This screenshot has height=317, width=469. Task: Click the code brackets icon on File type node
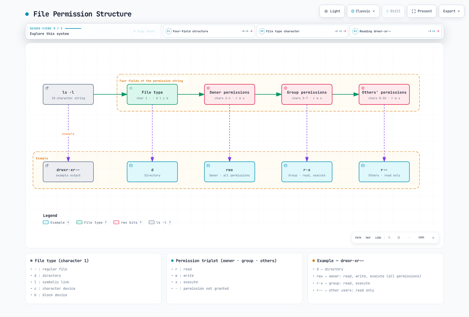(x=131, y=88)
